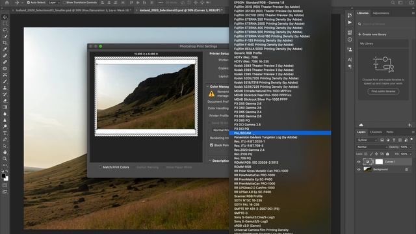Switch to the Paths tab
The height and width of the screenshot is (234, 416).
390,132
